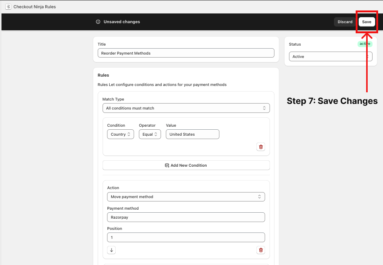
Task: Open the Country condition dropdown
Action: 120,134
